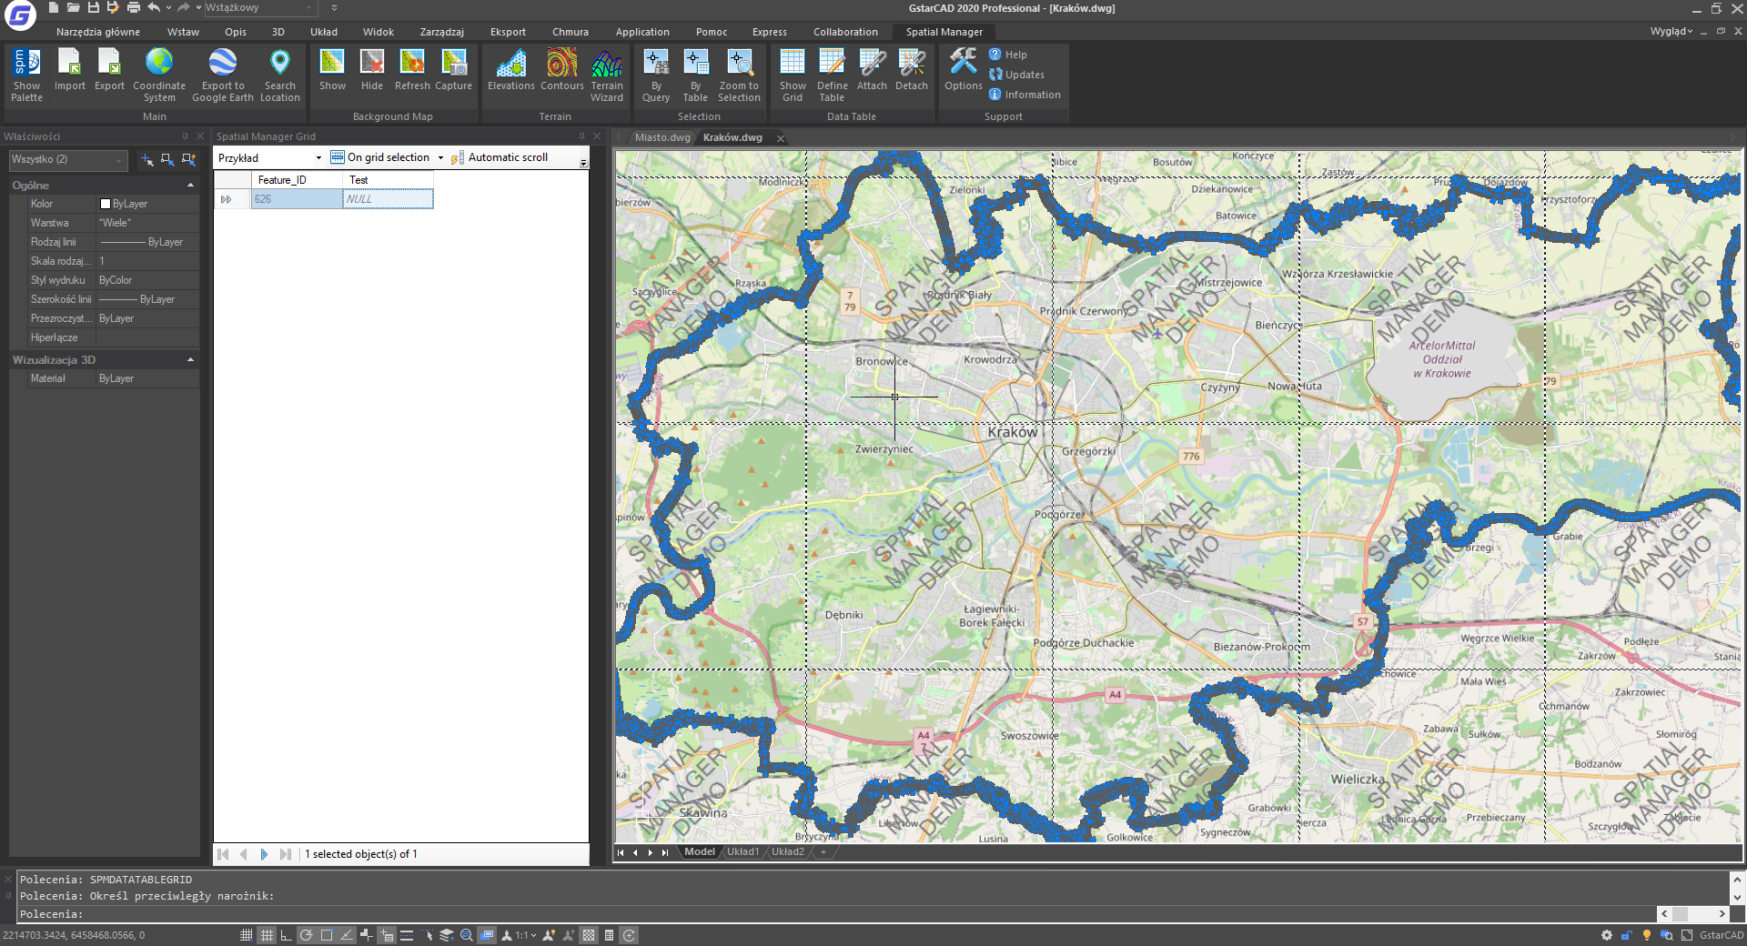Open the Elevations terrain tool
The width and height of the screenshot is (1747, 946).
(x=511, y=70)
